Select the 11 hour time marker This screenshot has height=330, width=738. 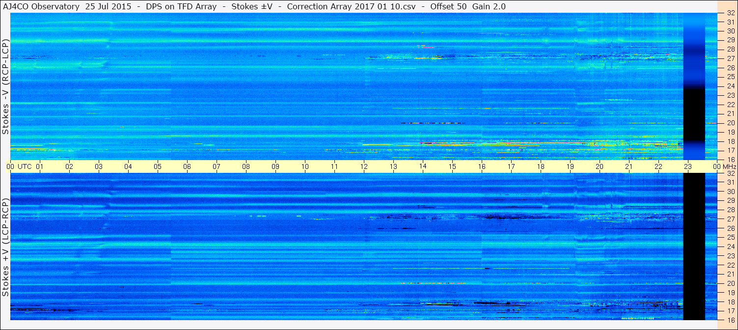pos(334,166)
